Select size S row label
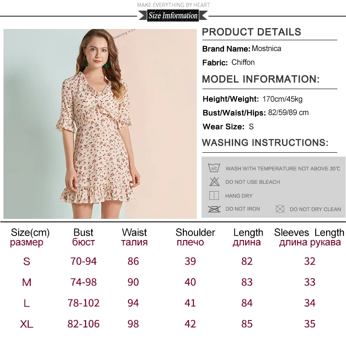Screen dimensions: 346x346 coord(26,261)
